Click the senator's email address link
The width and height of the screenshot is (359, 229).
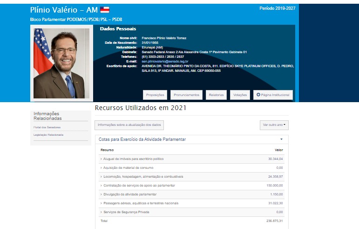(164, 61)
